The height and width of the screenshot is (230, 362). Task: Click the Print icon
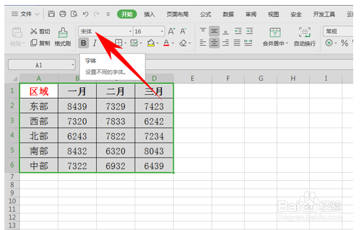pyautogui.click(x=62, y=14)
